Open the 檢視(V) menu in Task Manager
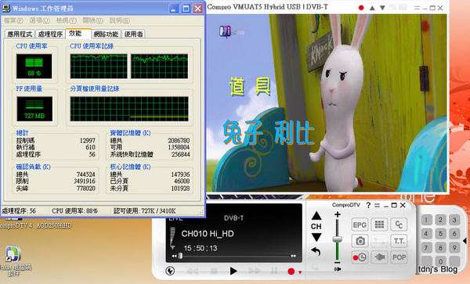The width and height of the screenshot is (470, 284). (x=67, y=20)
